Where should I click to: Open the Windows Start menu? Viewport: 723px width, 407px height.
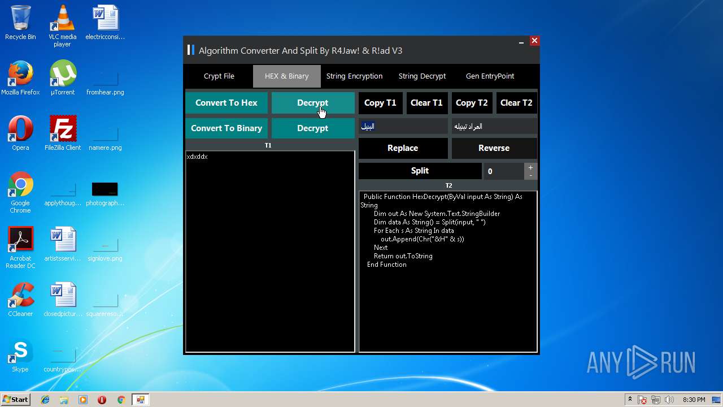[15, 400]
